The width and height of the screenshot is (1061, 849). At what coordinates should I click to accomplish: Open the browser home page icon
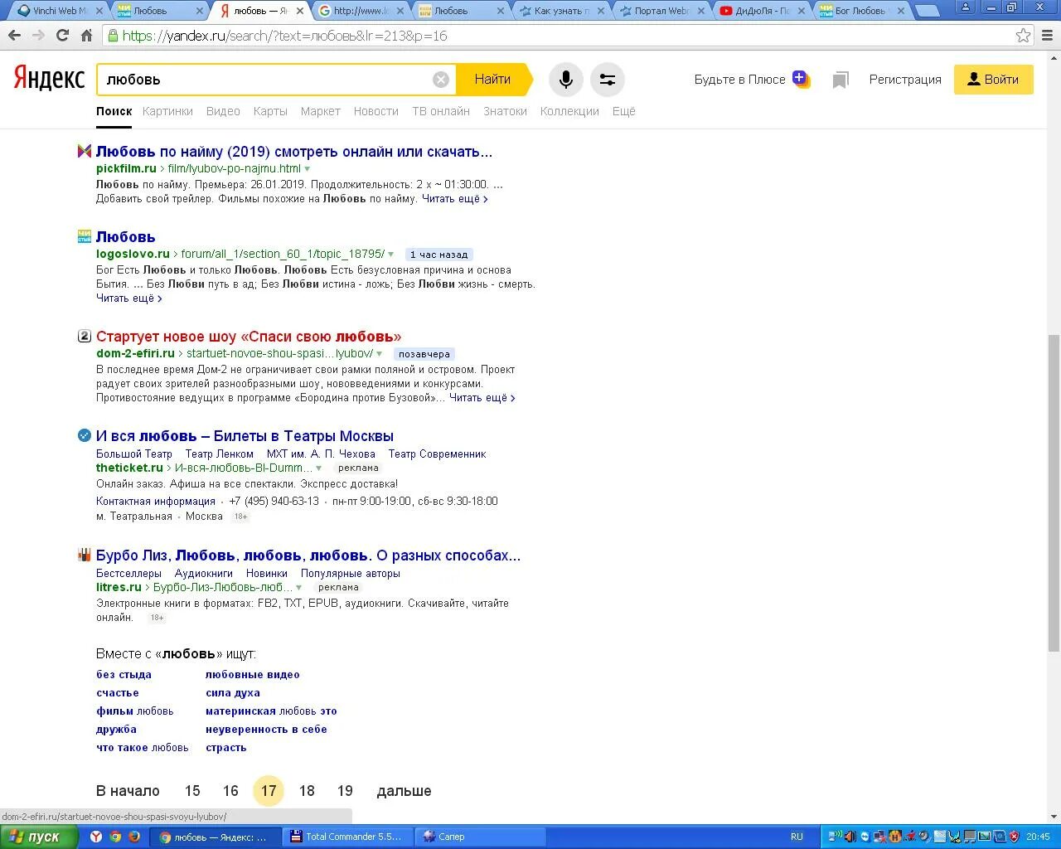[86, 36]
